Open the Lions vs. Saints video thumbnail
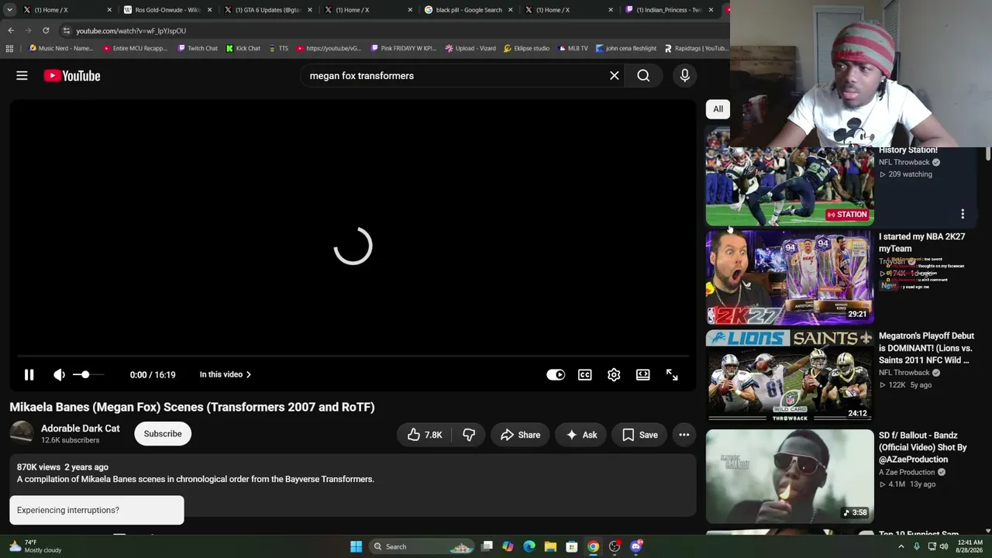 (x=790, y=377)
